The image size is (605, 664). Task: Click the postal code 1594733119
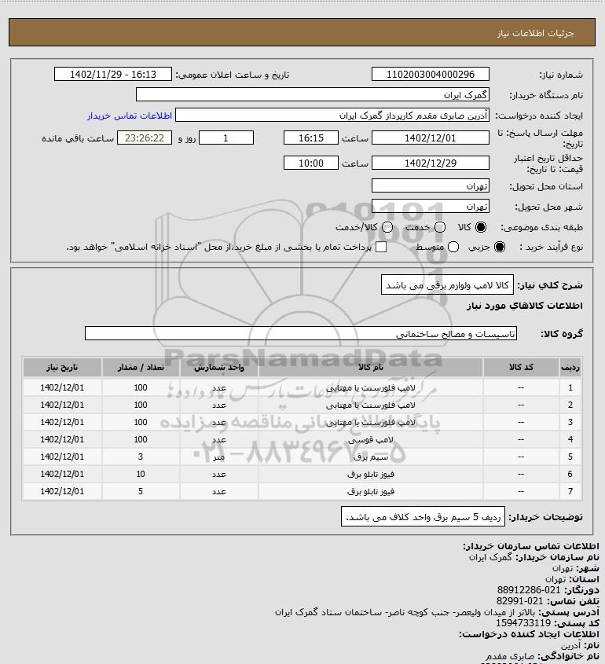click(523, 623)
